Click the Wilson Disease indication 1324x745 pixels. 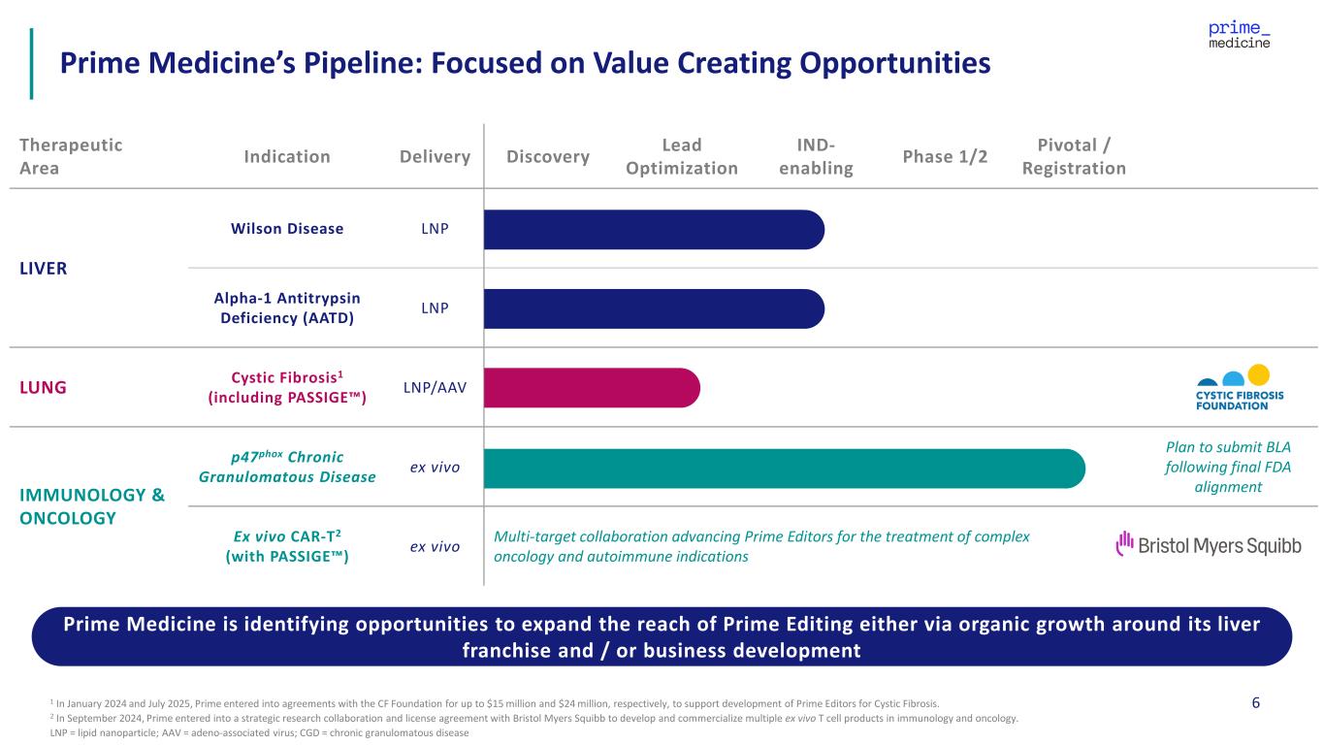286,229
